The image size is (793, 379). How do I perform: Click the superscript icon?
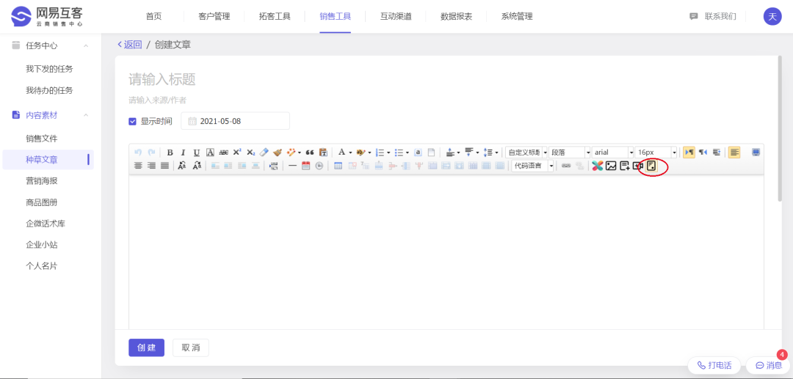coord(237,152)
